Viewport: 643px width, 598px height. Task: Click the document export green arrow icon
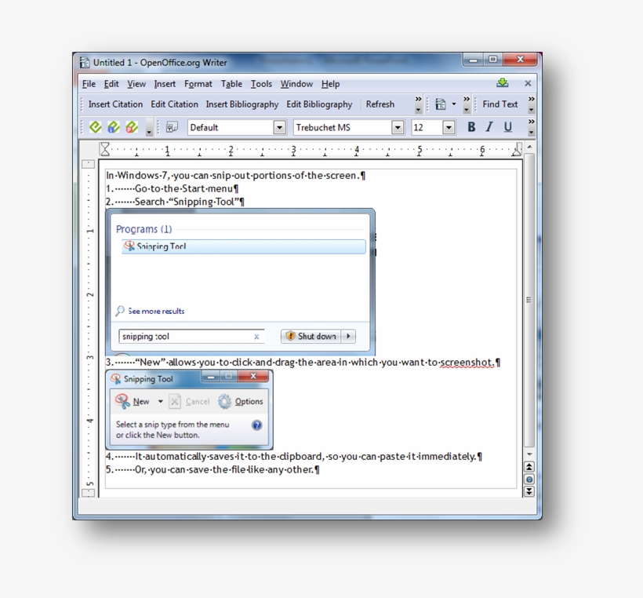click(503, 82)
